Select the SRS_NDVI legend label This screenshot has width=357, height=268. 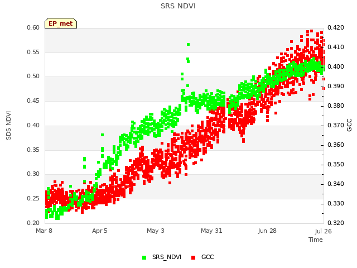coord(167,257)
